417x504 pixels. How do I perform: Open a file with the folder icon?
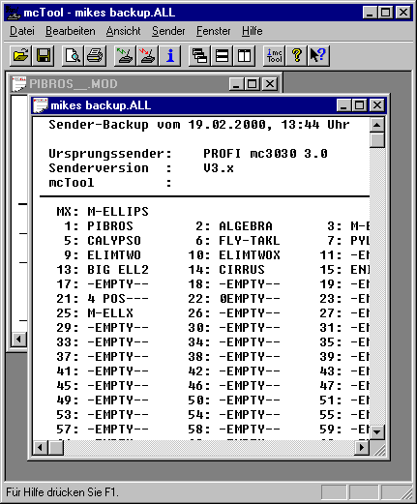[20, 55]
